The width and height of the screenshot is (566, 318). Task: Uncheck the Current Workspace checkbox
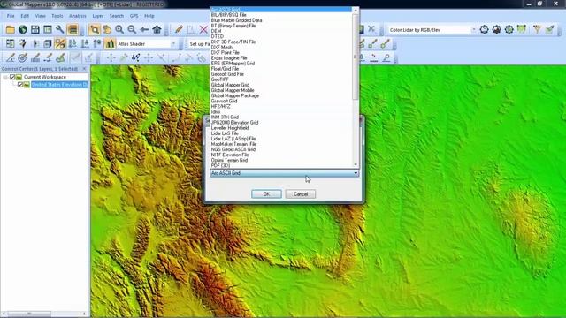(12, 77)
